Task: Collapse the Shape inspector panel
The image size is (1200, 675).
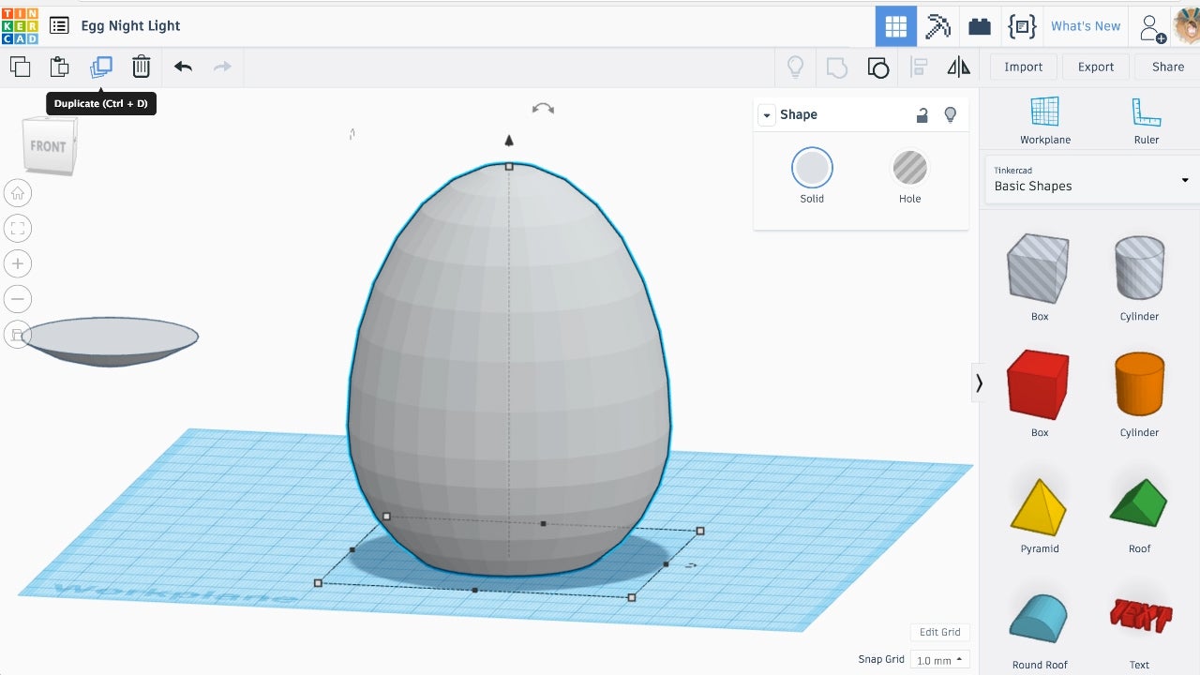Action: 767,115
